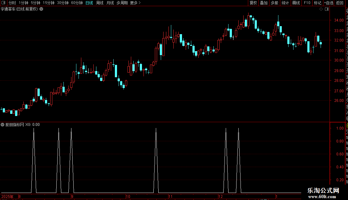The width and height of the screenshot is (348, 200).
Task: Select the 60分钟 period tab
Action: tap(77, 3)
